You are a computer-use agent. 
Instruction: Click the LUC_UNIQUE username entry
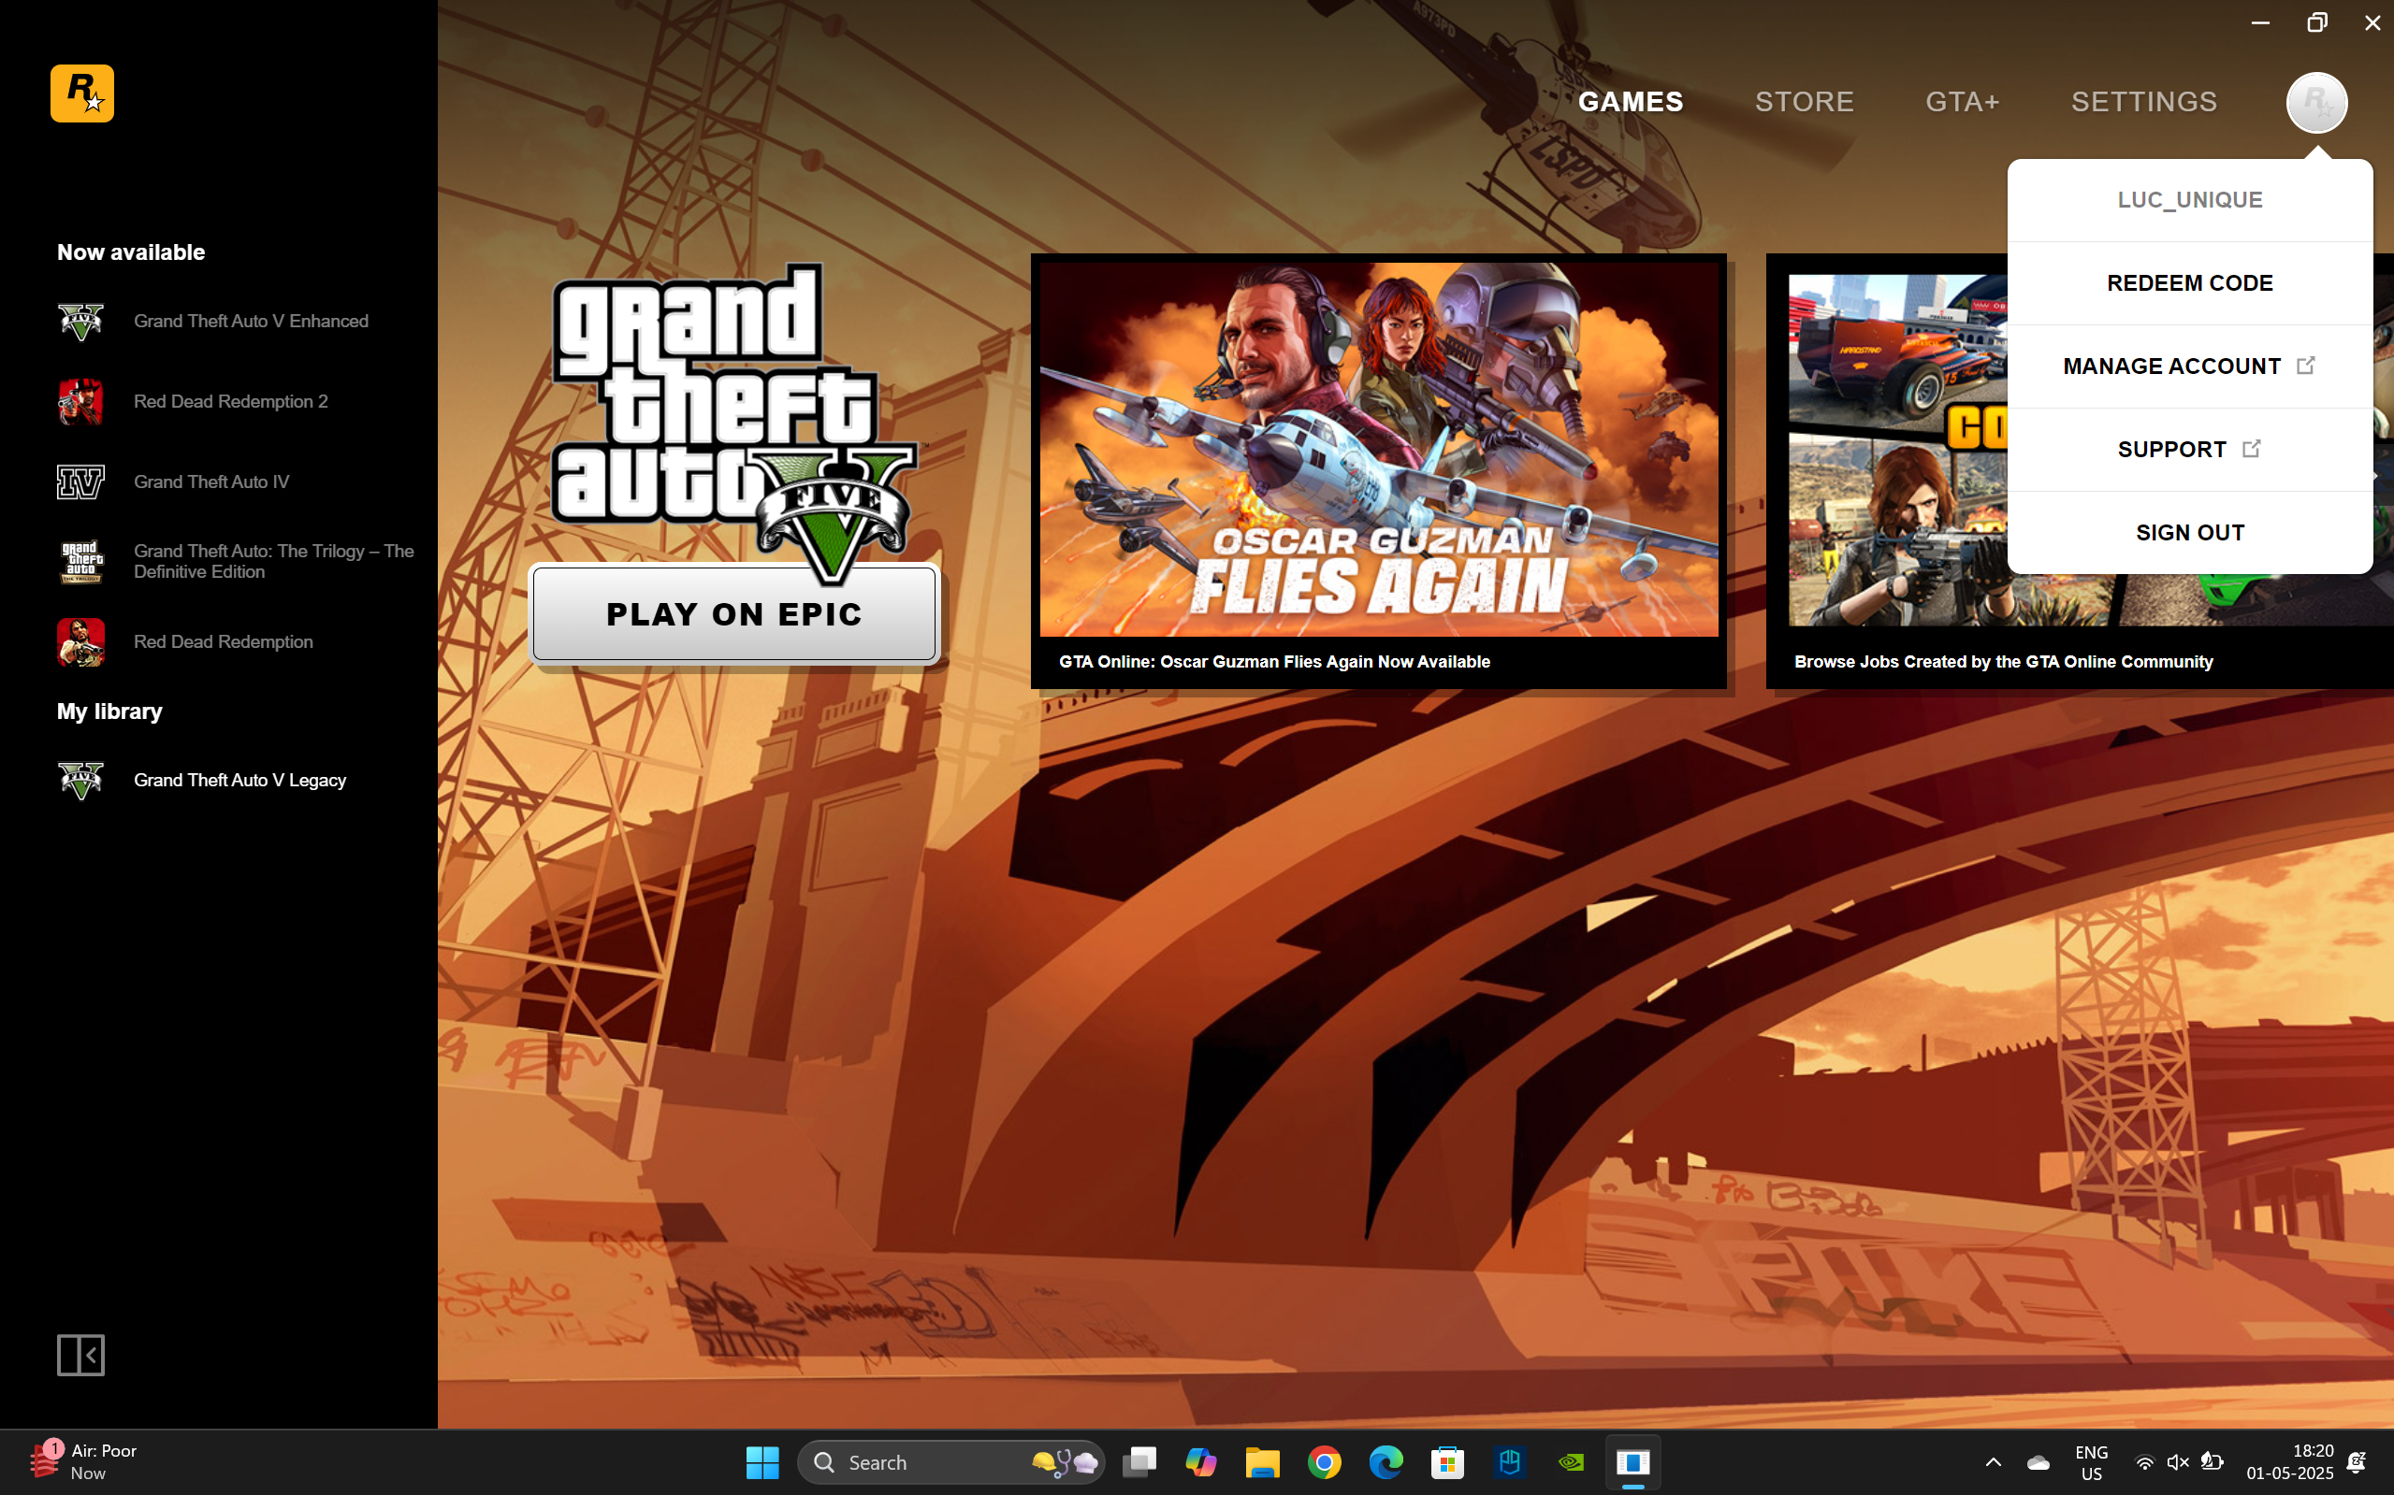[x=2189, y=200]
